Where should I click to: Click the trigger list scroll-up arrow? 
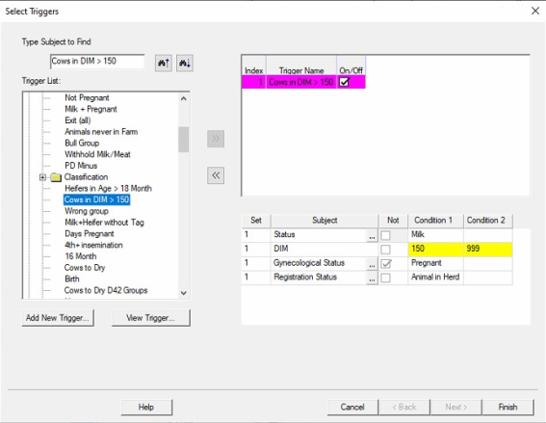pos(184,98)
